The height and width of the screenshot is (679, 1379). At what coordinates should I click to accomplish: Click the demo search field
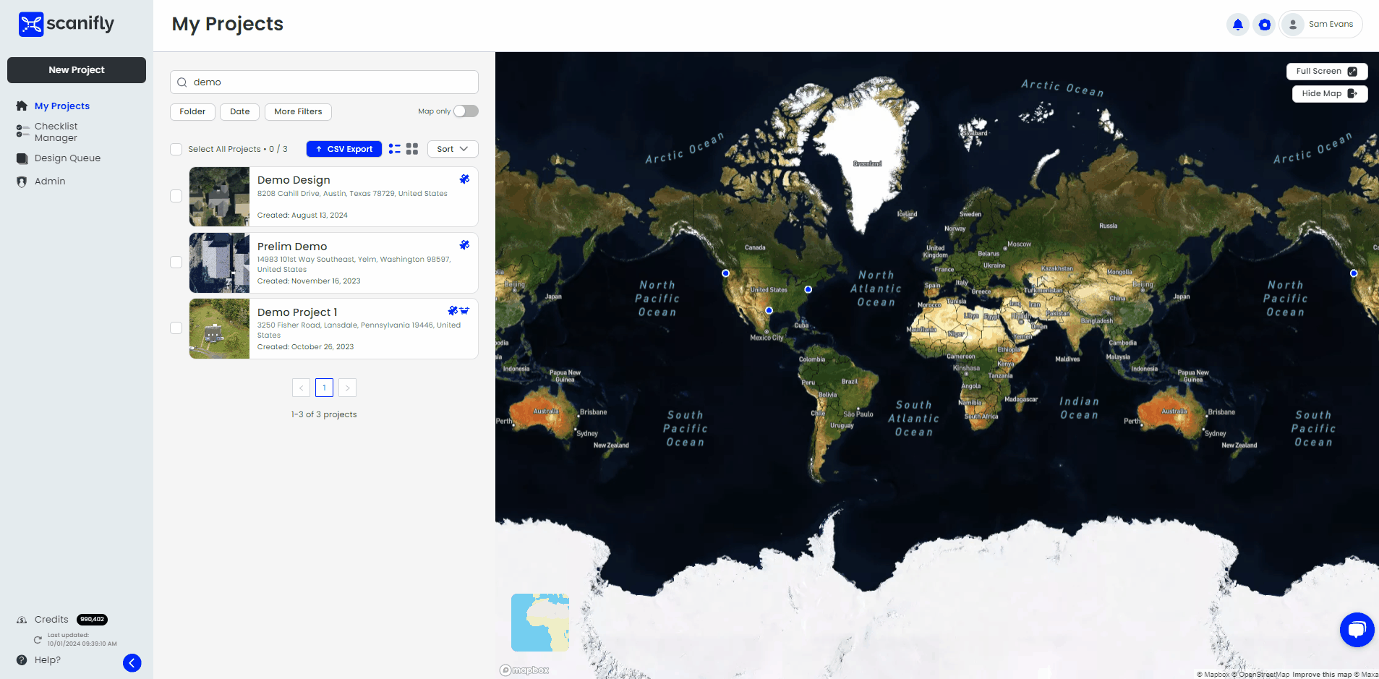[324, 82]
